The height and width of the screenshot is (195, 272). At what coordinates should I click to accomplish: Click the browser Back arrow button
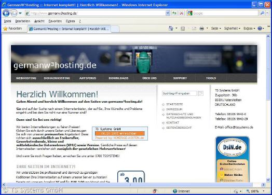pos(6,13)
